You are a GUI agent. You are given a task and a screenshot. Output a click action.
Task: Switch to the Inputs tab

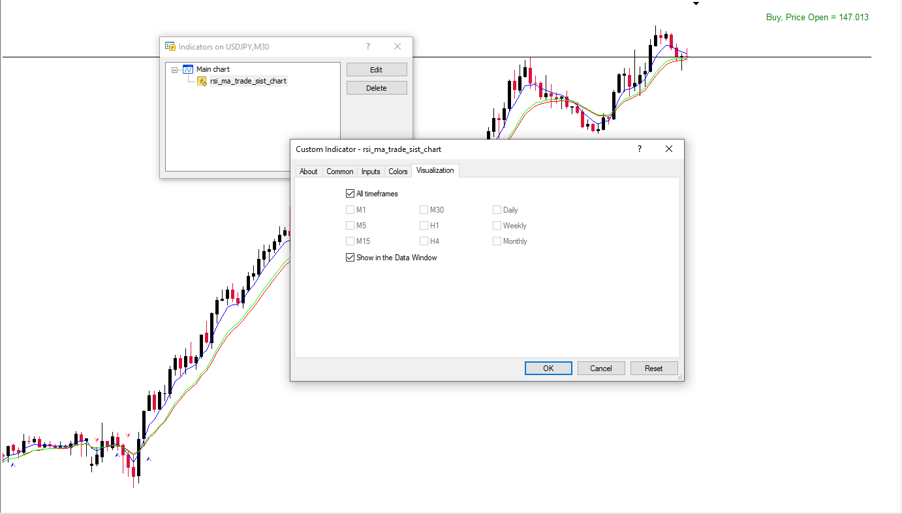[x=371, y=172]
